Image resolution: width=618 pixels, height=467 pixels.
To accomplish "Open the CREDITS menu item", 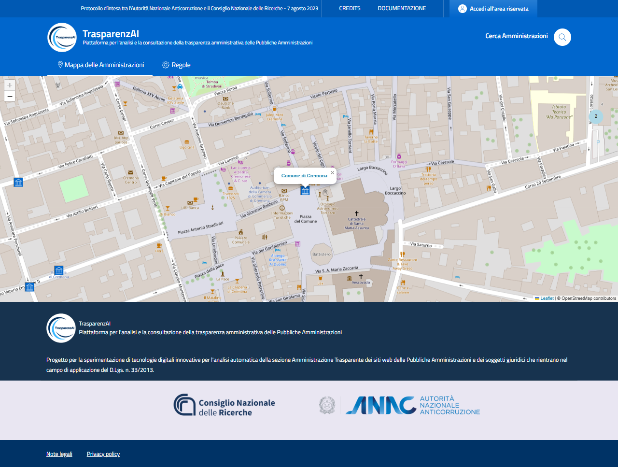I will coord(350,8).
